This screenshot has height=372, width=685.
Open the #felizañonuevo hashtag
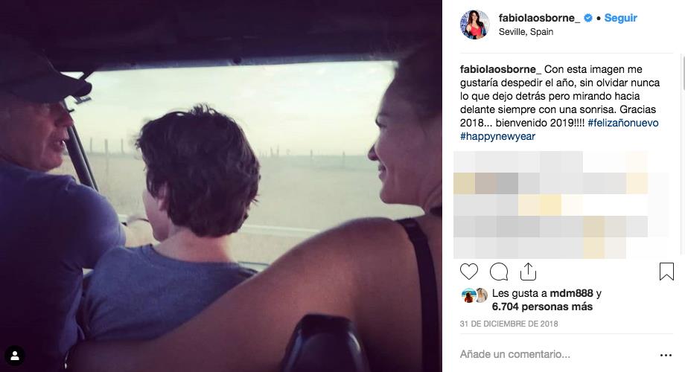(x=623, y=123)
